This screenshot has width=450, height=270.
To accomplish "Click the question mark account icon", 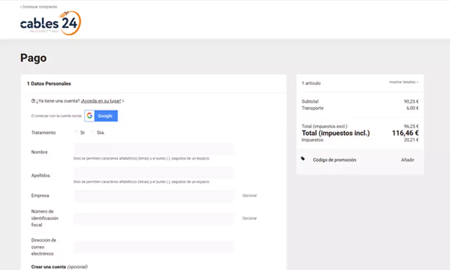I will coord(33,101).
